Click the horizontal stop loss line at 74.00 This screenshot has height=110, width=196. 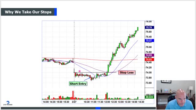[95, 72]
